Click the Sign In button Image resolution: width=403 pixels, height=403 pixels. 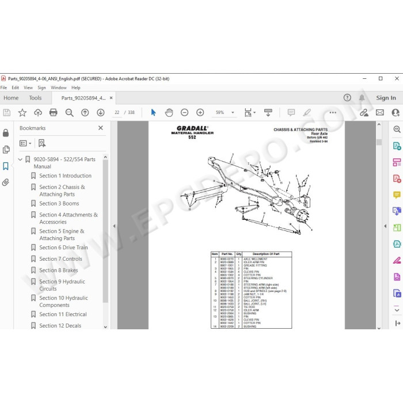point(386,98)
